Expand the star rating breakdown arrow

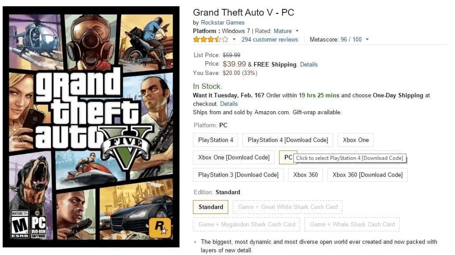(x=234, y=40)
